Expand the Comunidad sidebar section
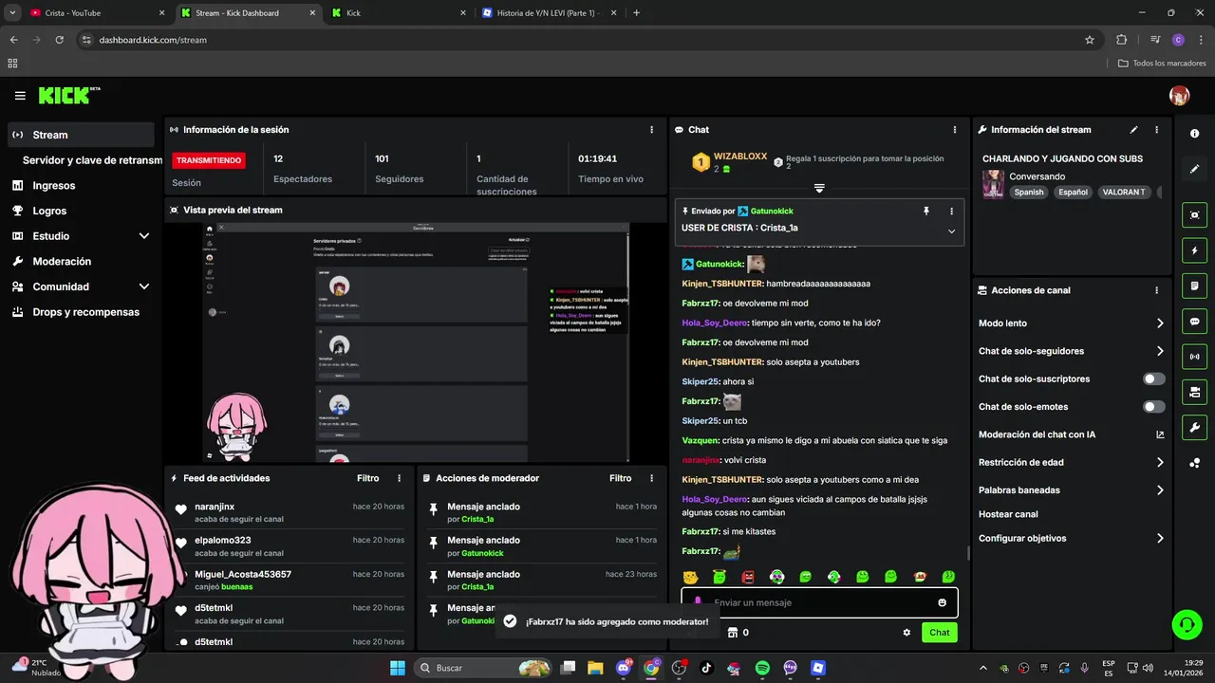Screen dimensions: 1215x683 (144, 286)
